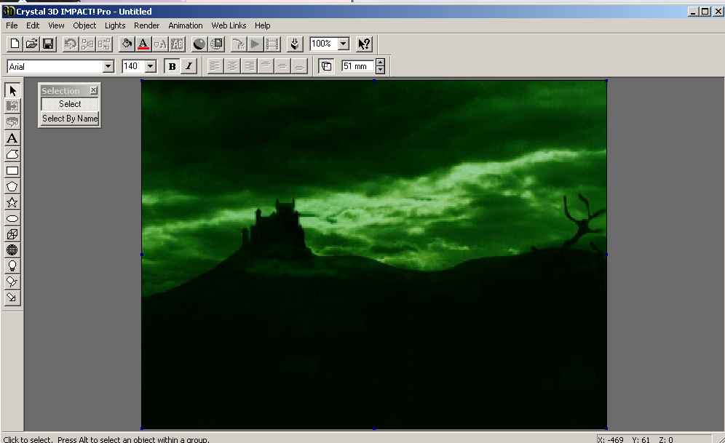The image size is (725, 443).
Task: Open the Web Links menu
Action: pyautogui.click(x=229, y=25)
